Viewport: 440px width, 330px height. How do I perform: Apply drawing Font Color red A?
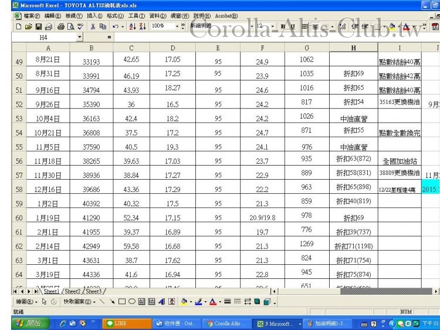coord(213,302)
